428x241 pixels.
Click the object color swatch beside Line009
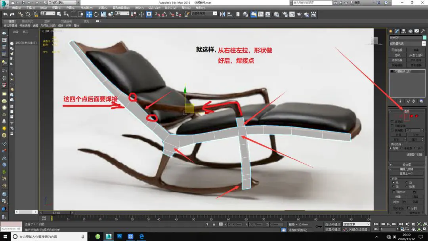[425, 37]
